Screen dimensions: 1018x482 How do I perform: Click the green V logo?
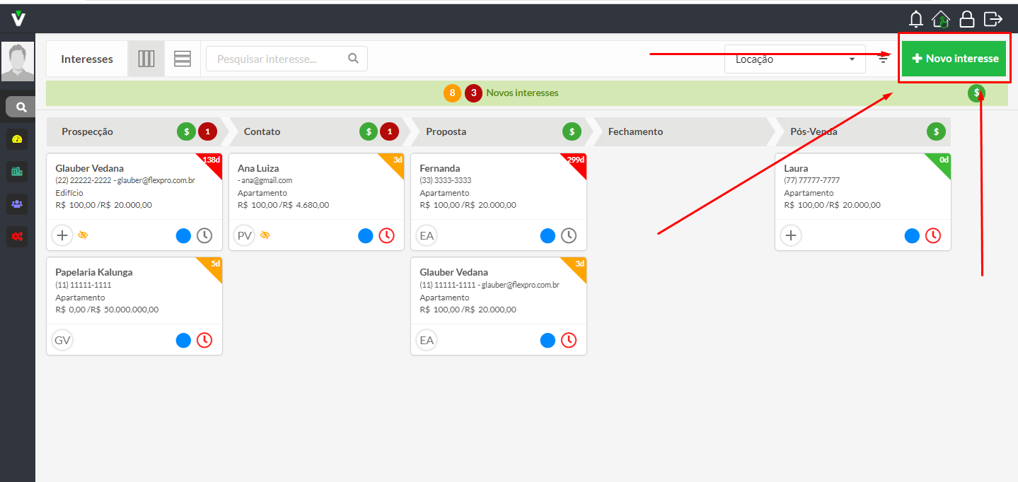tap(18, 18)
